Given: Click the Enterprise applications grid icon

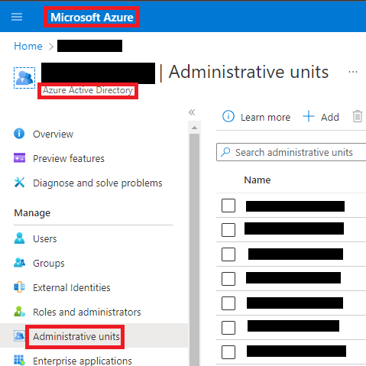Looking at the screenshot, I should [19, 360].
